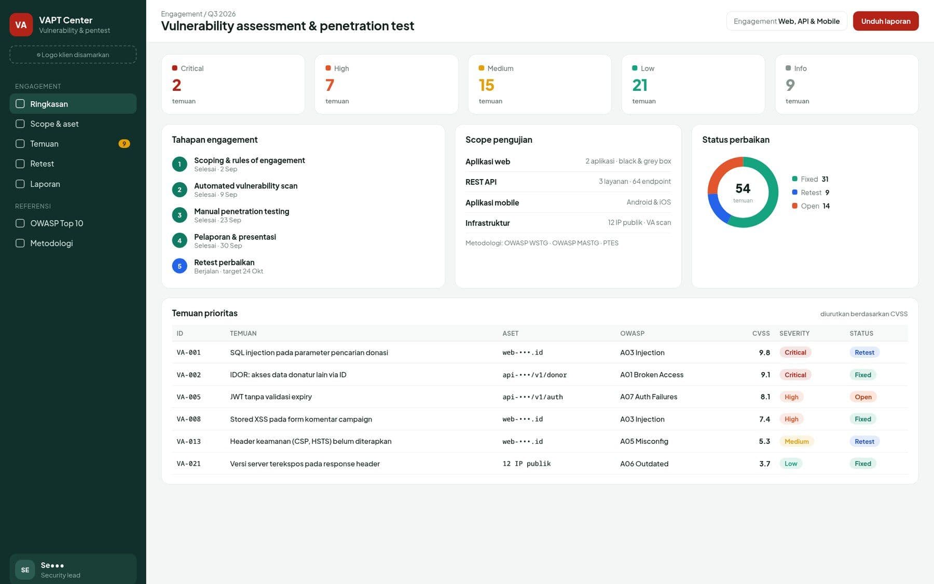Click the yellow 9 badge beside Temuan
The image size is (934, 584).
point(124,144)
